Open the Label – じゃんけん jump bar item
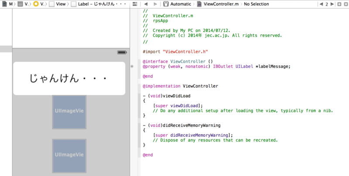This screenshot has height=176, width=349. (99, 4)
